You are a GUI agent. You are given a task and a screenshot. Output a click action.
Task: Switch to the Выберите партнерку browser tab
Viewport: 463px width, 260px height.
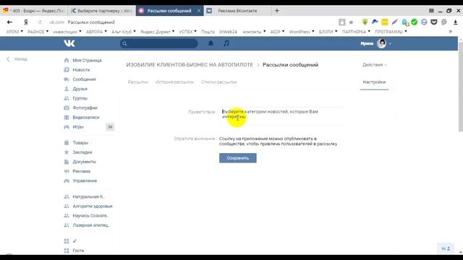(x=101, y=11)
